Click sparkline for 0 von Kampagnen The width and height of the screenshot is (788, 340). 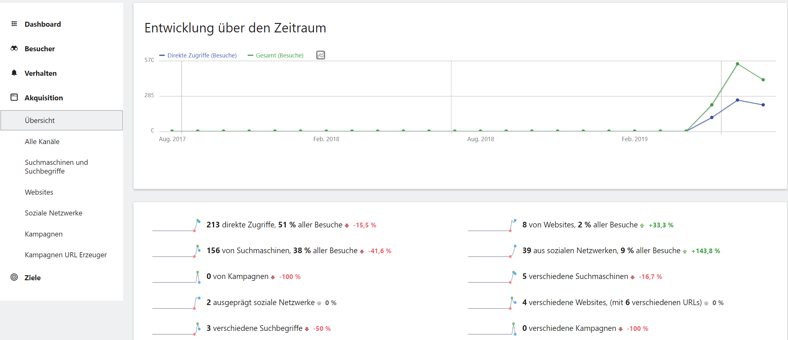tap(176, 277)
